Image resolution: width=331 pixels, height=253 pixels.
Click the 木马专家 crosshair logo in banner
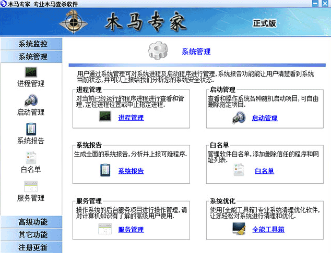pyautogui.click(x=73, y=22)
